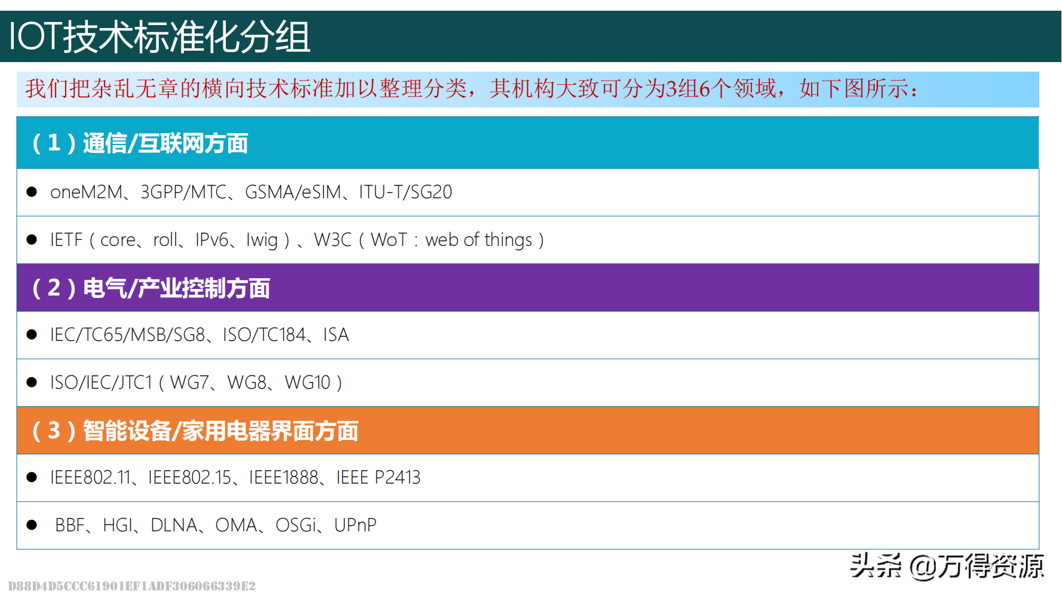
Task: Click the "IEEE P2413" entry
Action: coord(379,478)
